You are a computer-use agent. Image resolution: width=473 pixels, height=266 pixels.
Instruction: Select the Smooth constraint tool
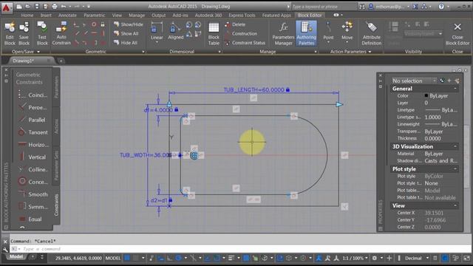coord(33,194)
